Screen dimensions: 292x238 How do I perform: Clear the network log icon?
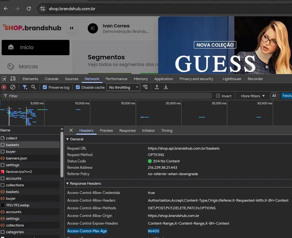tap(12, 87)
